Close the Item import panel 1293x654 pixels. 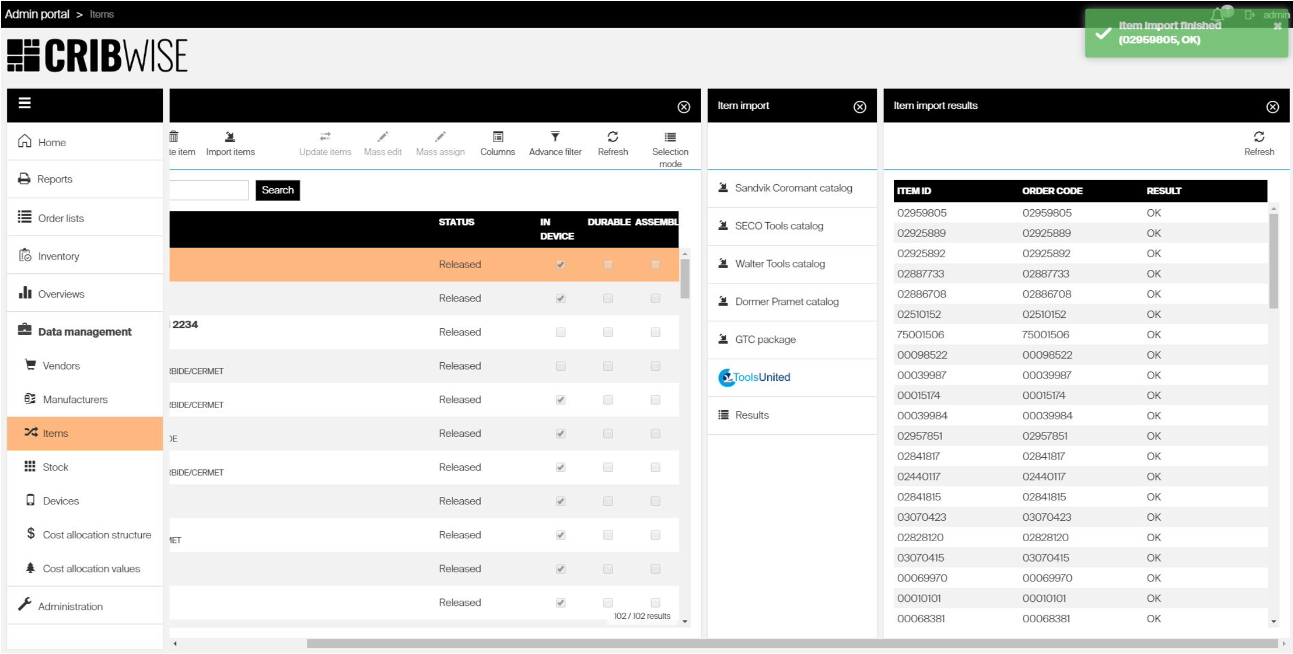click(x=860, y=107)
